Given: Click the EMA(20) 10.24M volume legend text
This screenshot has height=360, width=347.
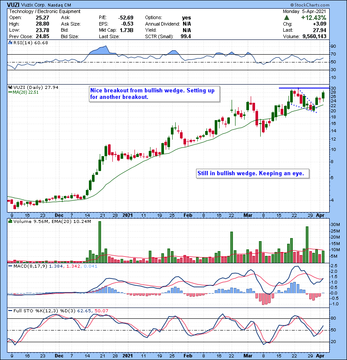Looking at the screenshot, I should [x=71, y=221].
